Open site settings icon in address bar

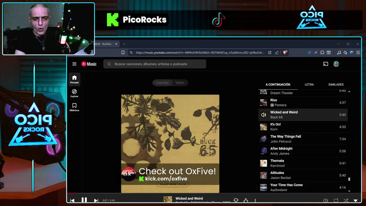pyautogui.click(x=131, y=53)
